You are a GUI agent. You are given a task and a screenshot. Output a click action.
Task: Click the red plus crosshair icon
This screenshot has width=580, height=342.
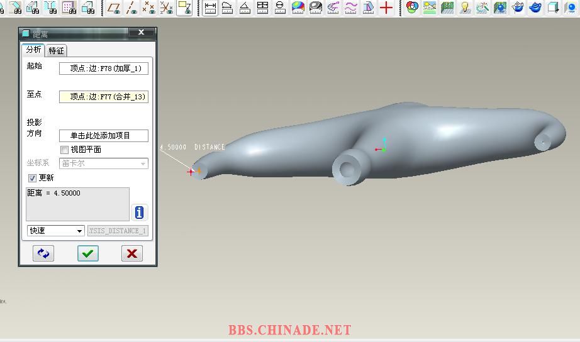pos(386,8)
